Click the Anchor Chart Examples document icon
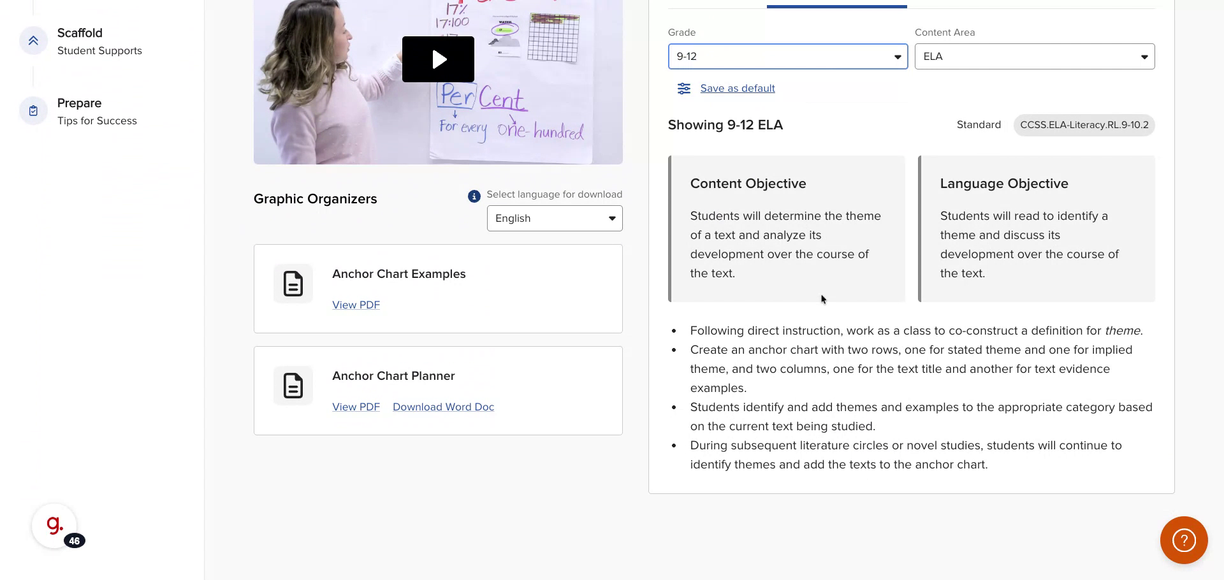1224x580 pixels. click(x=293, y=283)
